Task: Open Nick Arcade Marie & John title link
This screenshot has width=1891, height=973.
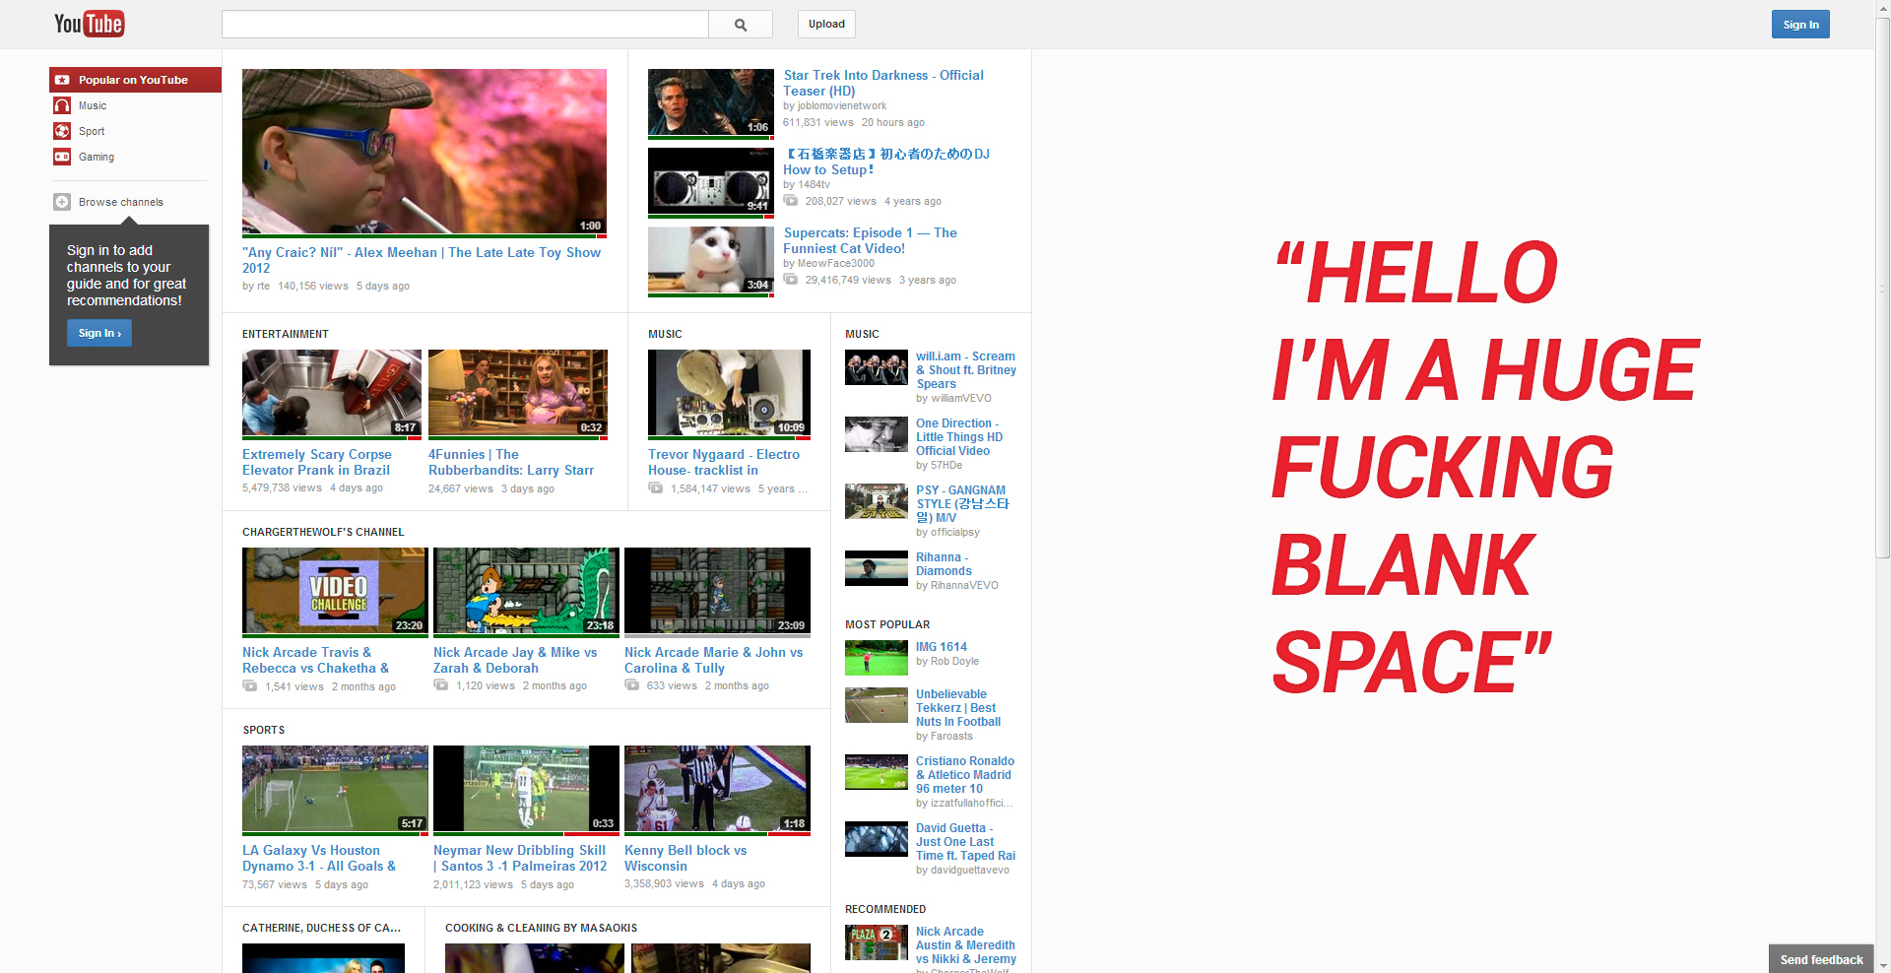Action: (x=714, y=660)
